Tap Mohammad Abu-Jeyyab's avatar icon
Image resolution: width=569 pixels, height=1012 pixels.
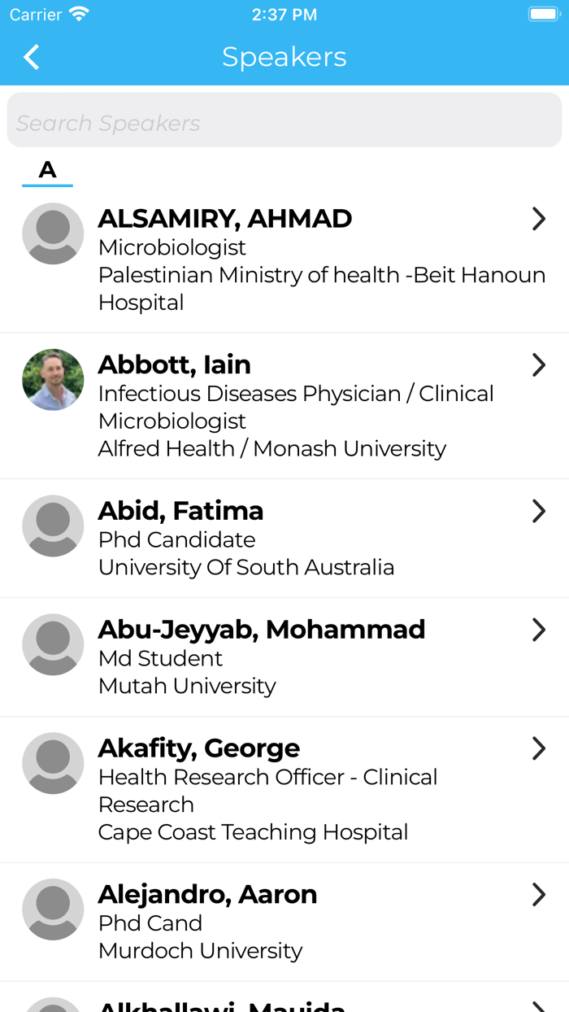[53, 644]
